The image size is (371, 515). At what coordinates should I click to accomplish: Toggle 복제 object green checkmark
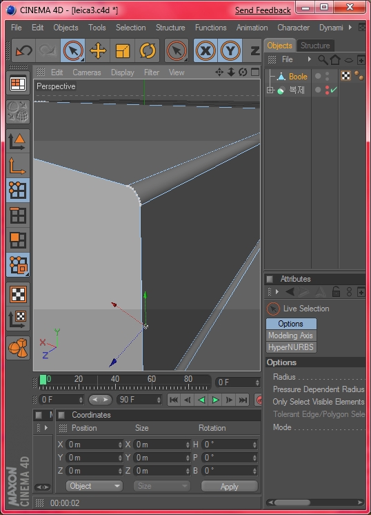tap(334, 90)
